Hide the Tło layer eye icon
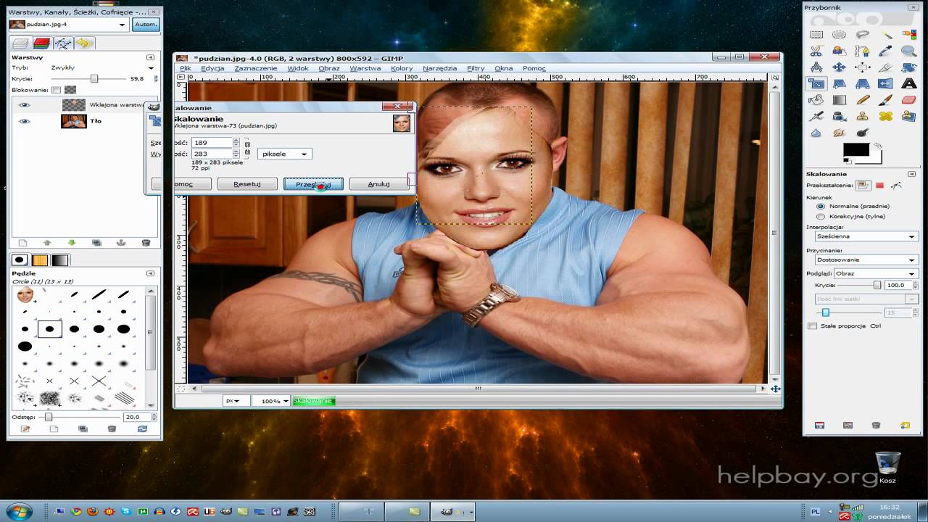928x522 pixels. tap(25, 121)
